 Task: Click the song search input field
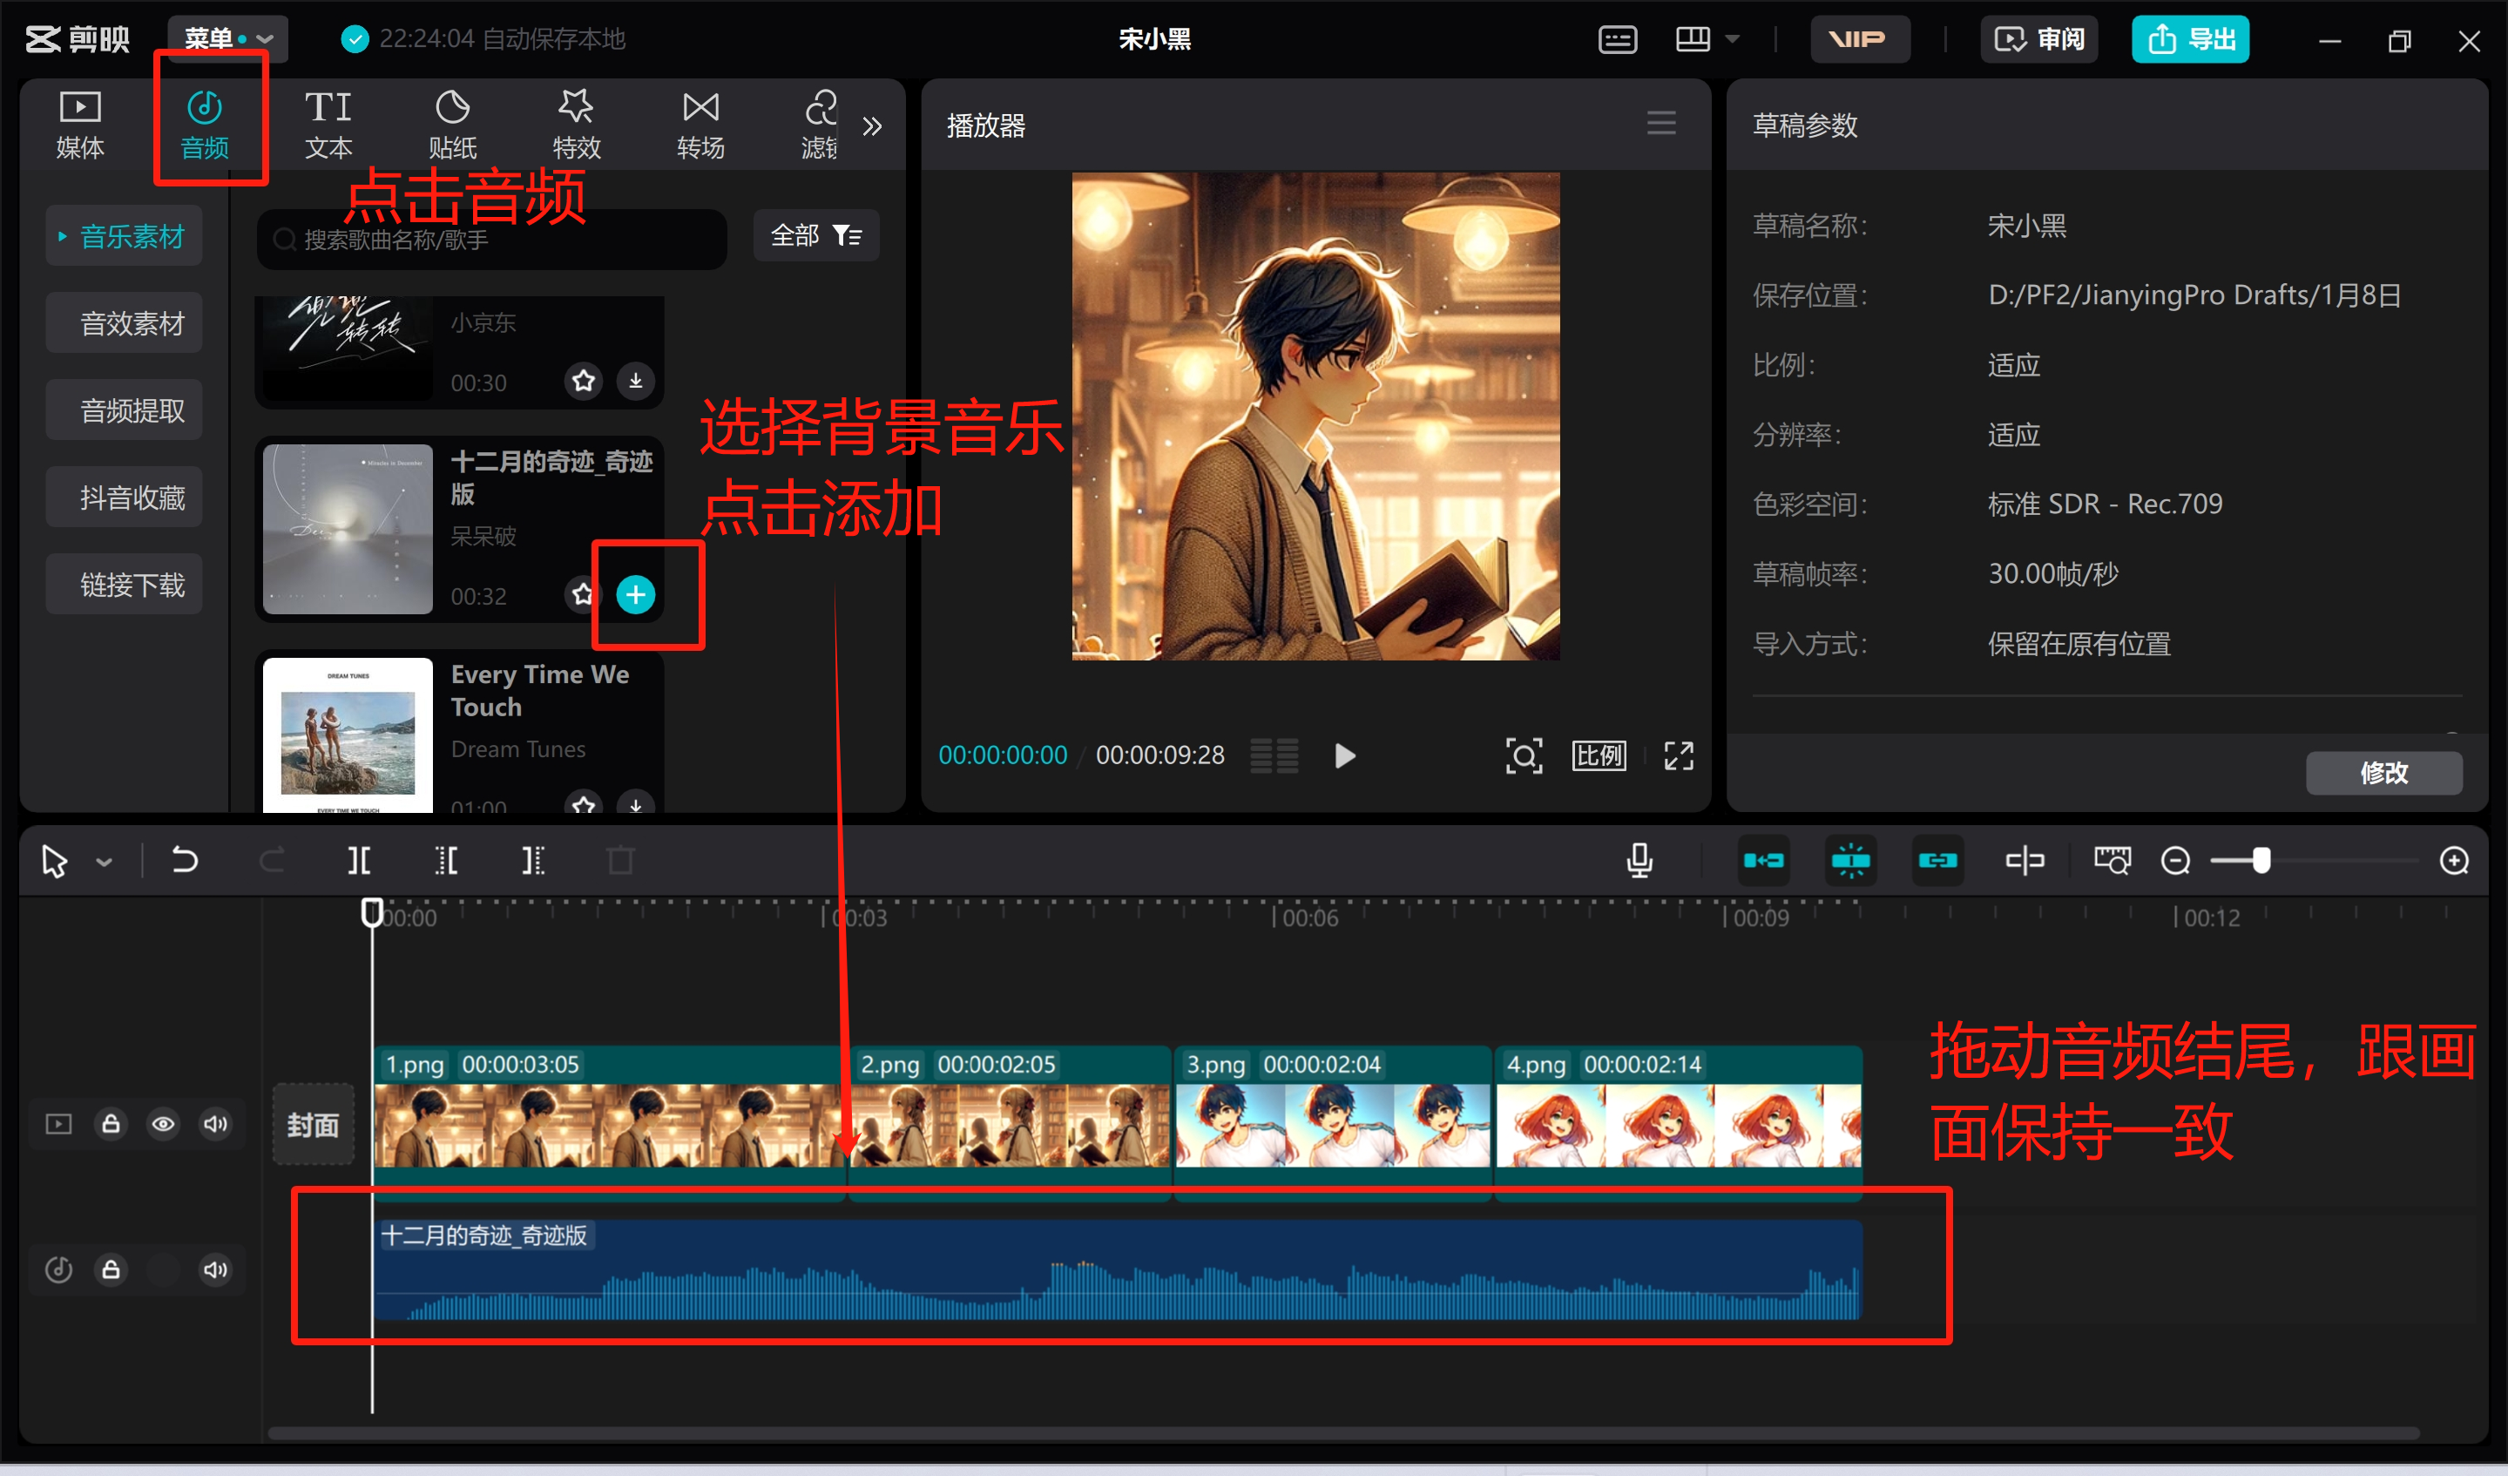point(491,239)
